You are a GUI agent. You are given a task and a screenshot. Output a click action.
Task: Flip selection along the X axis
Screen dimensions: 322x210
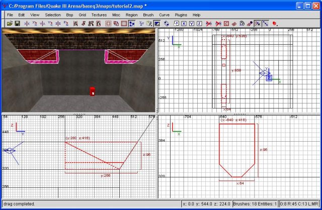(27, 24)
